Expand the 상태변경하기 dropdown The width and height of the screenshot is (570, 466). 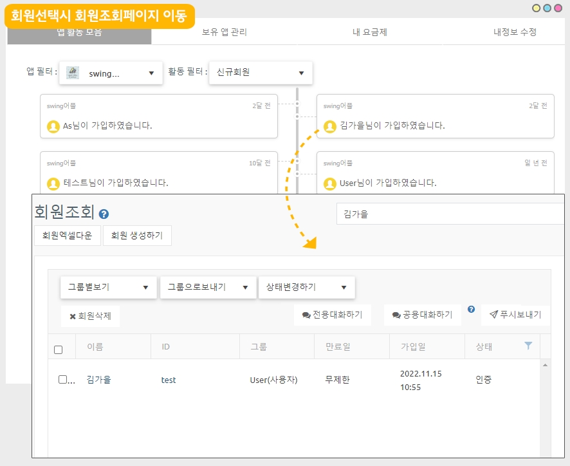[x=306, y=287]
